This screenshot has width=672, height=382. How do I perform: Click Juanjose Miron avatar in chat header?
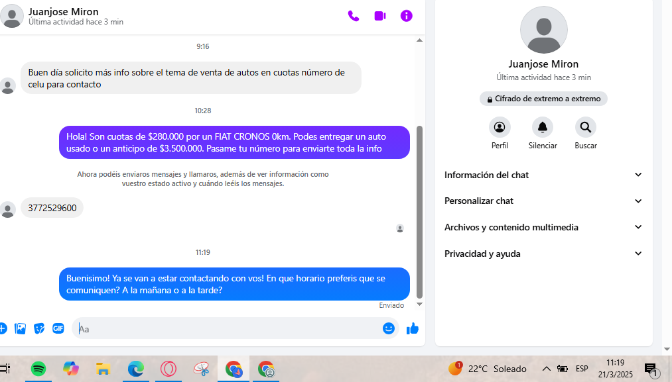[11, 17]
